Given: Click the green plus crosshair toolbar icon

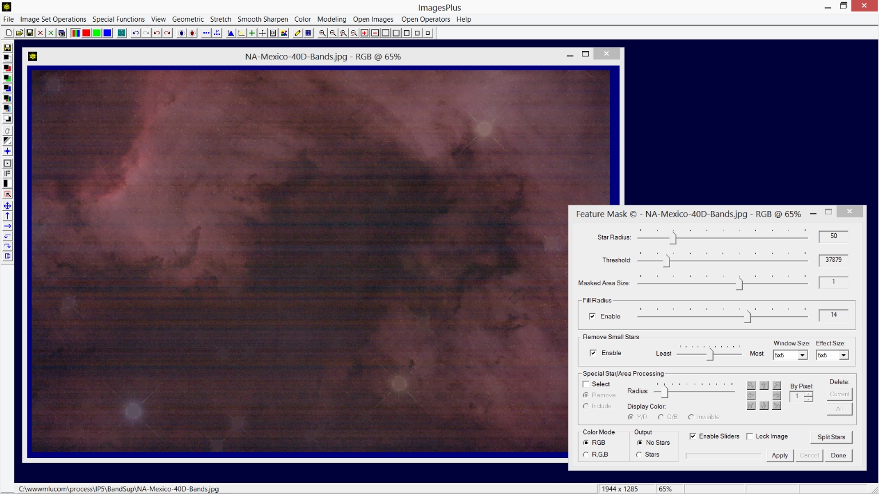Looking at the screenshot, I should coord(252,33).
